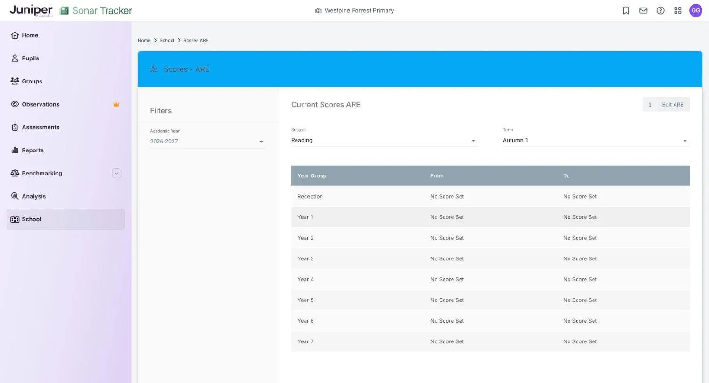Click the Sonar Tracker book icon
This screenshot has height=383, width=709.
(x=64, y=10)
